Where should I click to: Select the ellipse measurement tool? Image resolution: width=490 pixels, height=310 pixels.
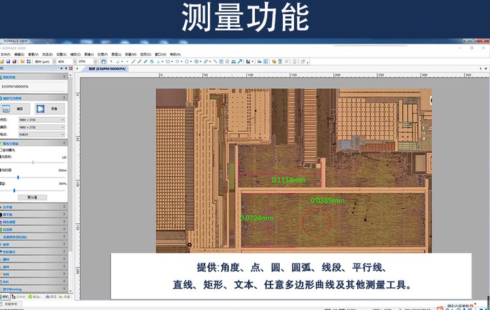click(x=177, y=61)
